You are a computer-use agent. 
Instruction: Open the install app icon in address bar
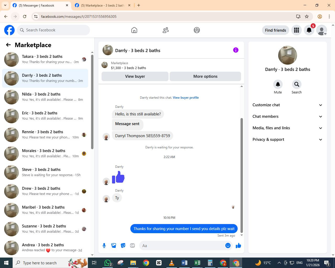coord(298,16)
